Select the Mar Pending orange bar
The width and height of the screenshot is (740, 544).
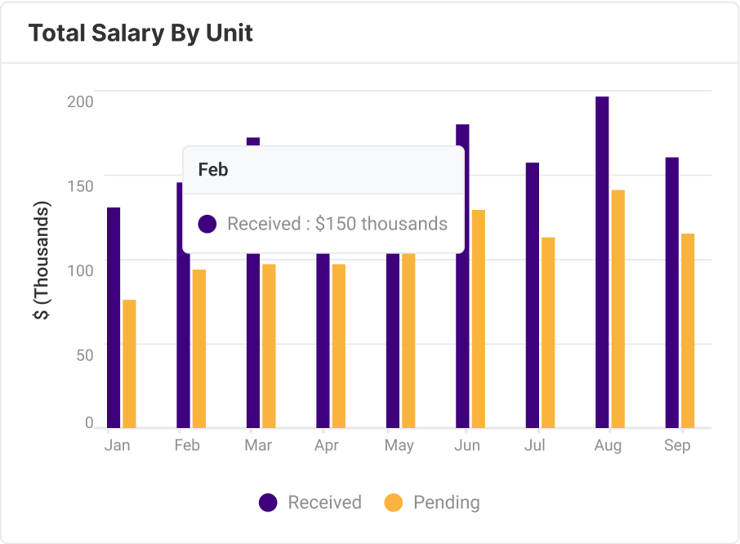pyautogui.click(x=269, y=346)
